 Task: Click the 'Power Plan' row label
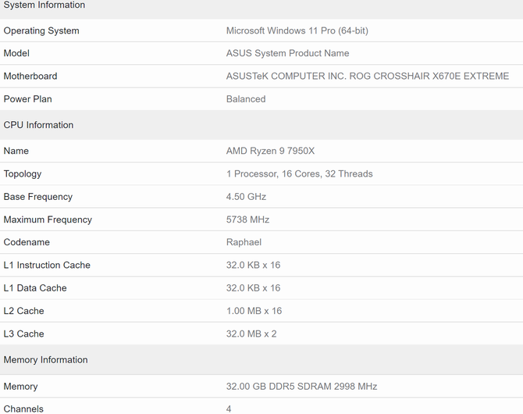(x=27, y=99)
